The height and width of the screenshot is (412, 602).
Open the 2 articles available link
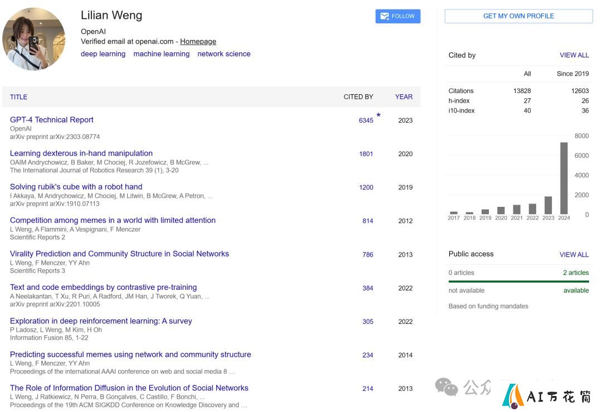click(x=576, y=273)
